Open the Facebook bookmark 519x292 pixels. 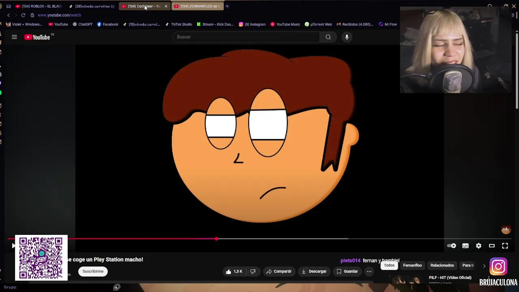(107, 24)
